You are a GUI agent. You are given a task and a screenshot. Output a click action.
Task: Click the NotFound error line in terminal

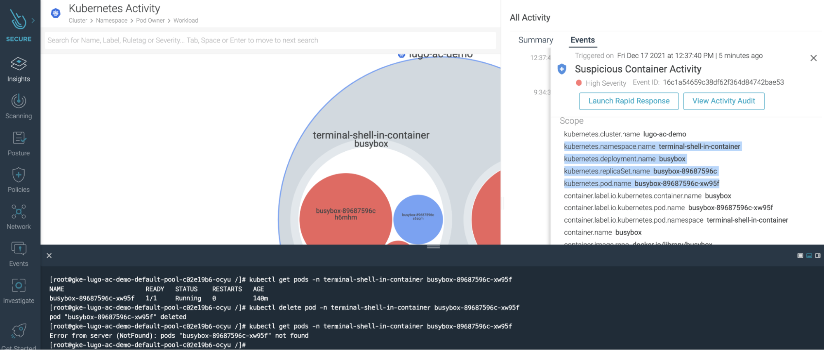click(x=179, y=336)
